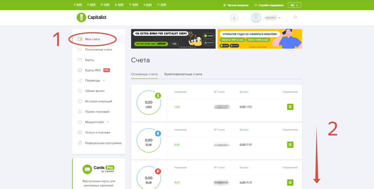Open the EUR account management menu button
This screenshot has width=374, height=189.
pyautogui.click(x=290, y=145)
